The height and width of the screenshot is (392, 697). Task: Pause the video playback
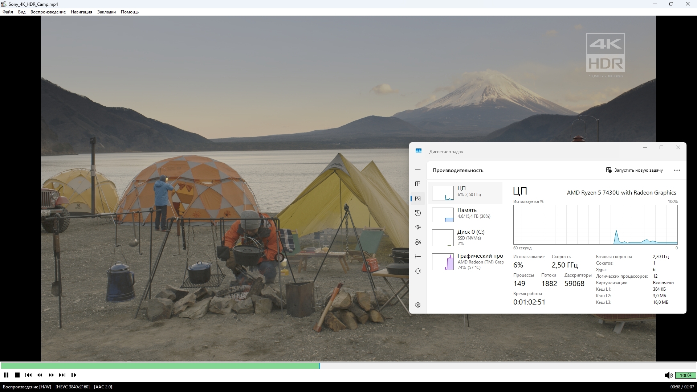(x=6, y=375)
